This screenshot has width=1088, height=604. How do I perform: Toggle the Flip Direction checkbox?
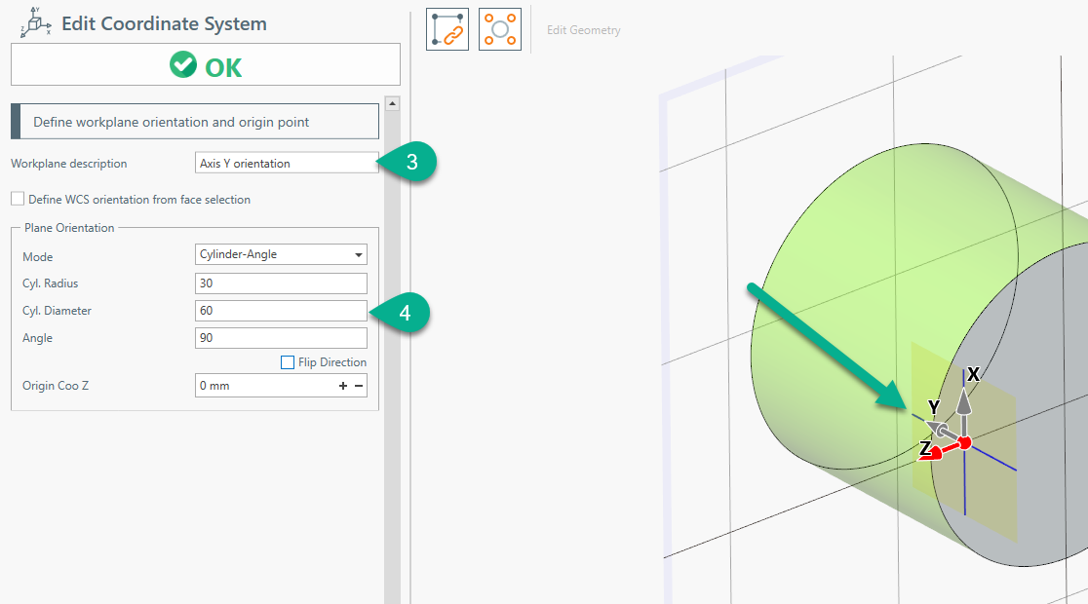288,362
